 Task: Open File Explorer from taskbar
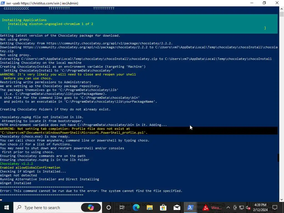149,207
